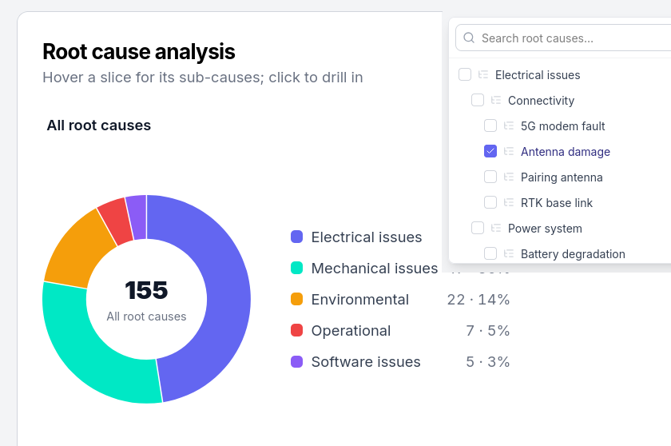Select the 5G modem fault label

(x=562, y=126)
